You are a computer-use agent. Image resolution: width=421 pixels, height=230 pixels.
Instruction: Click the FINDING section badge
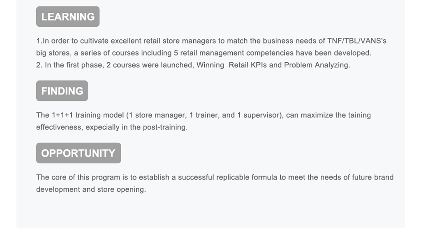[62, 91]
